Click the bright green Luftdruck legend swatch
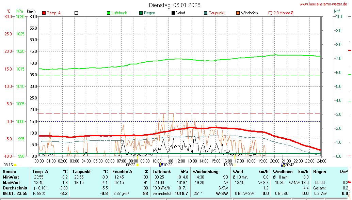 [109, 13]
